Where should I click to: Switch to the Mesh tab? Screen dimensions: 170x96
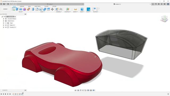pyautogui.click(x=29, y=6)
